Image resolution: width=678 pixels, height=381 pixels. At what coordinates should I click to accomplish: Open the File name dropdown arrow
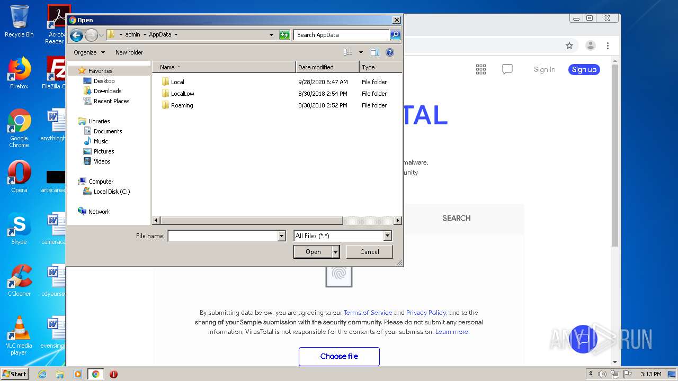[x=282, y=236]
